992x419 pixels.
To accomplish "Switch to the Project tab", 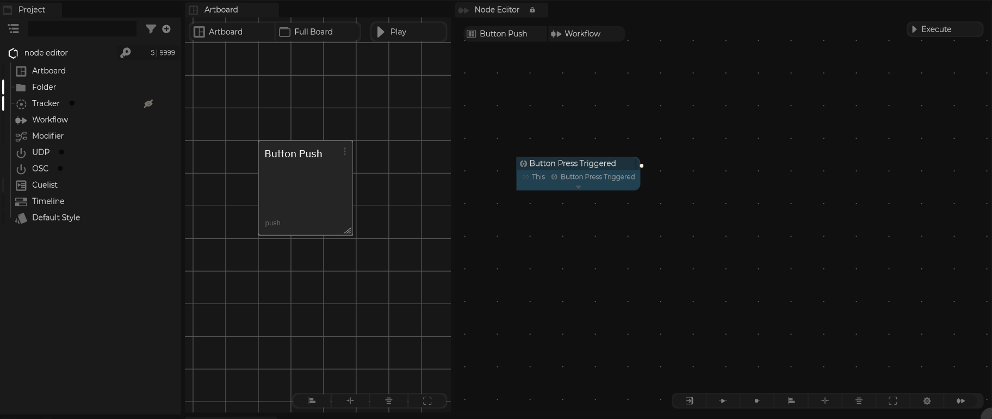I will tap(32, 10).
